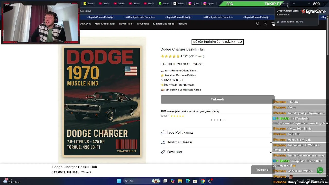329x185 pixels.
Task: Switch to the GÜVEN YouTube tab
Action: coord(119,4)
